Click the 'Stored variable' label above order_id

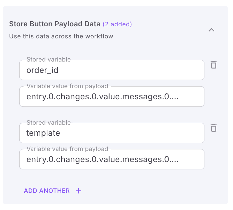click(49, 60)
